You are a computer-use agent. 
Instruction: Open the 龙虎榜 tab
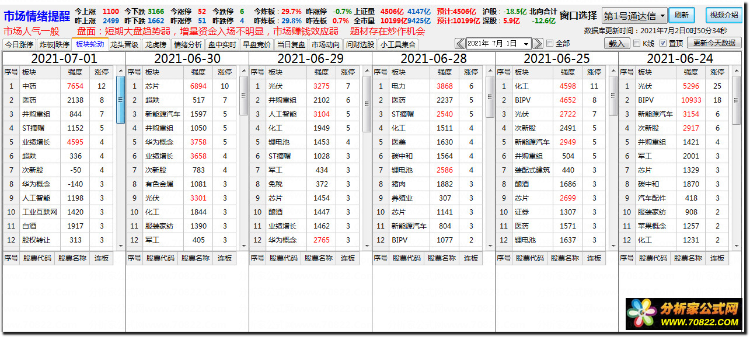tap(156, 44)
